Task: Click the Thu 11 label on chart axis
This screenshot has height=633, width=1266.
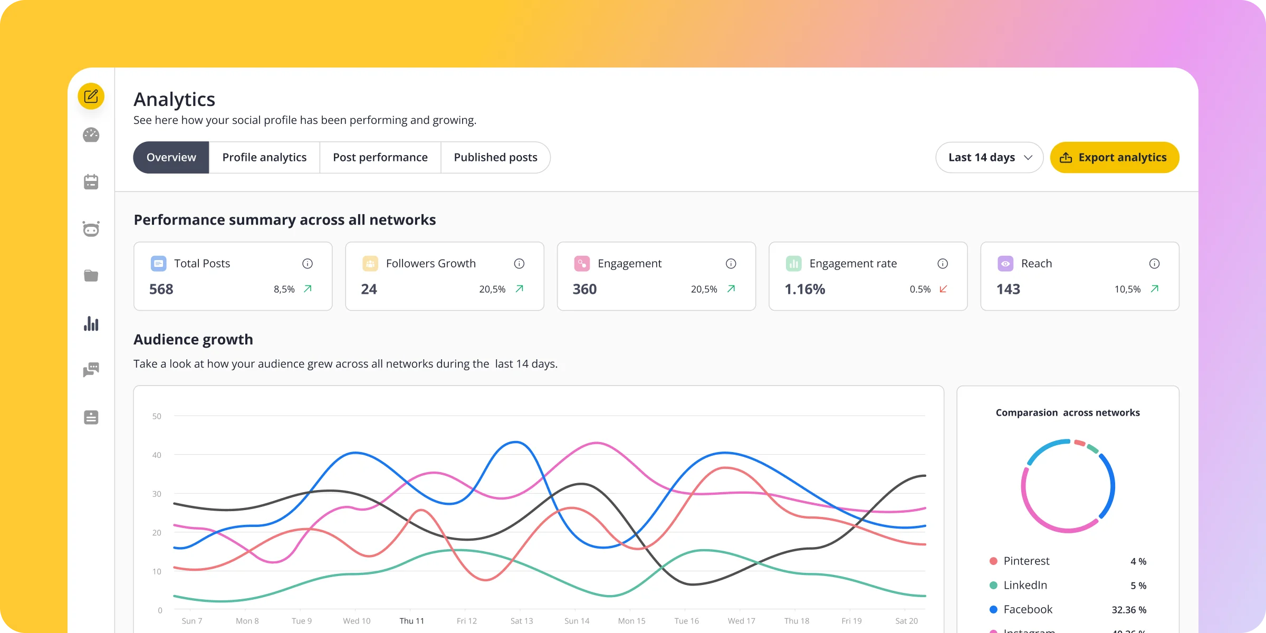Action: coord(412,621)
